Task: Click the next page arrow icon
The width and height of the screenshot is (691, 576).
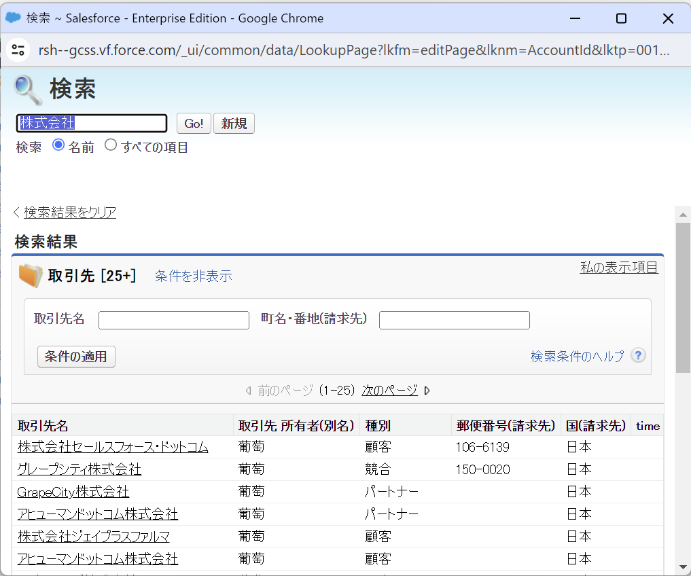Action: (427, 391)
